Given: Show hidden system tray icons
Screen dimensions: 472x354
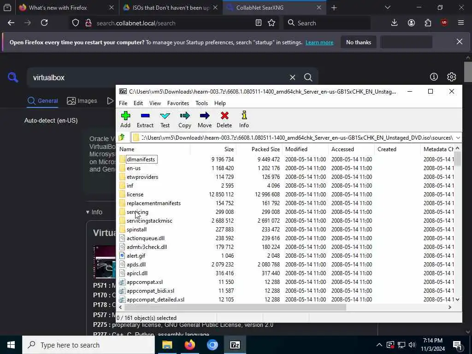Looking at the screenshot, I should click(x=379, y=345).
